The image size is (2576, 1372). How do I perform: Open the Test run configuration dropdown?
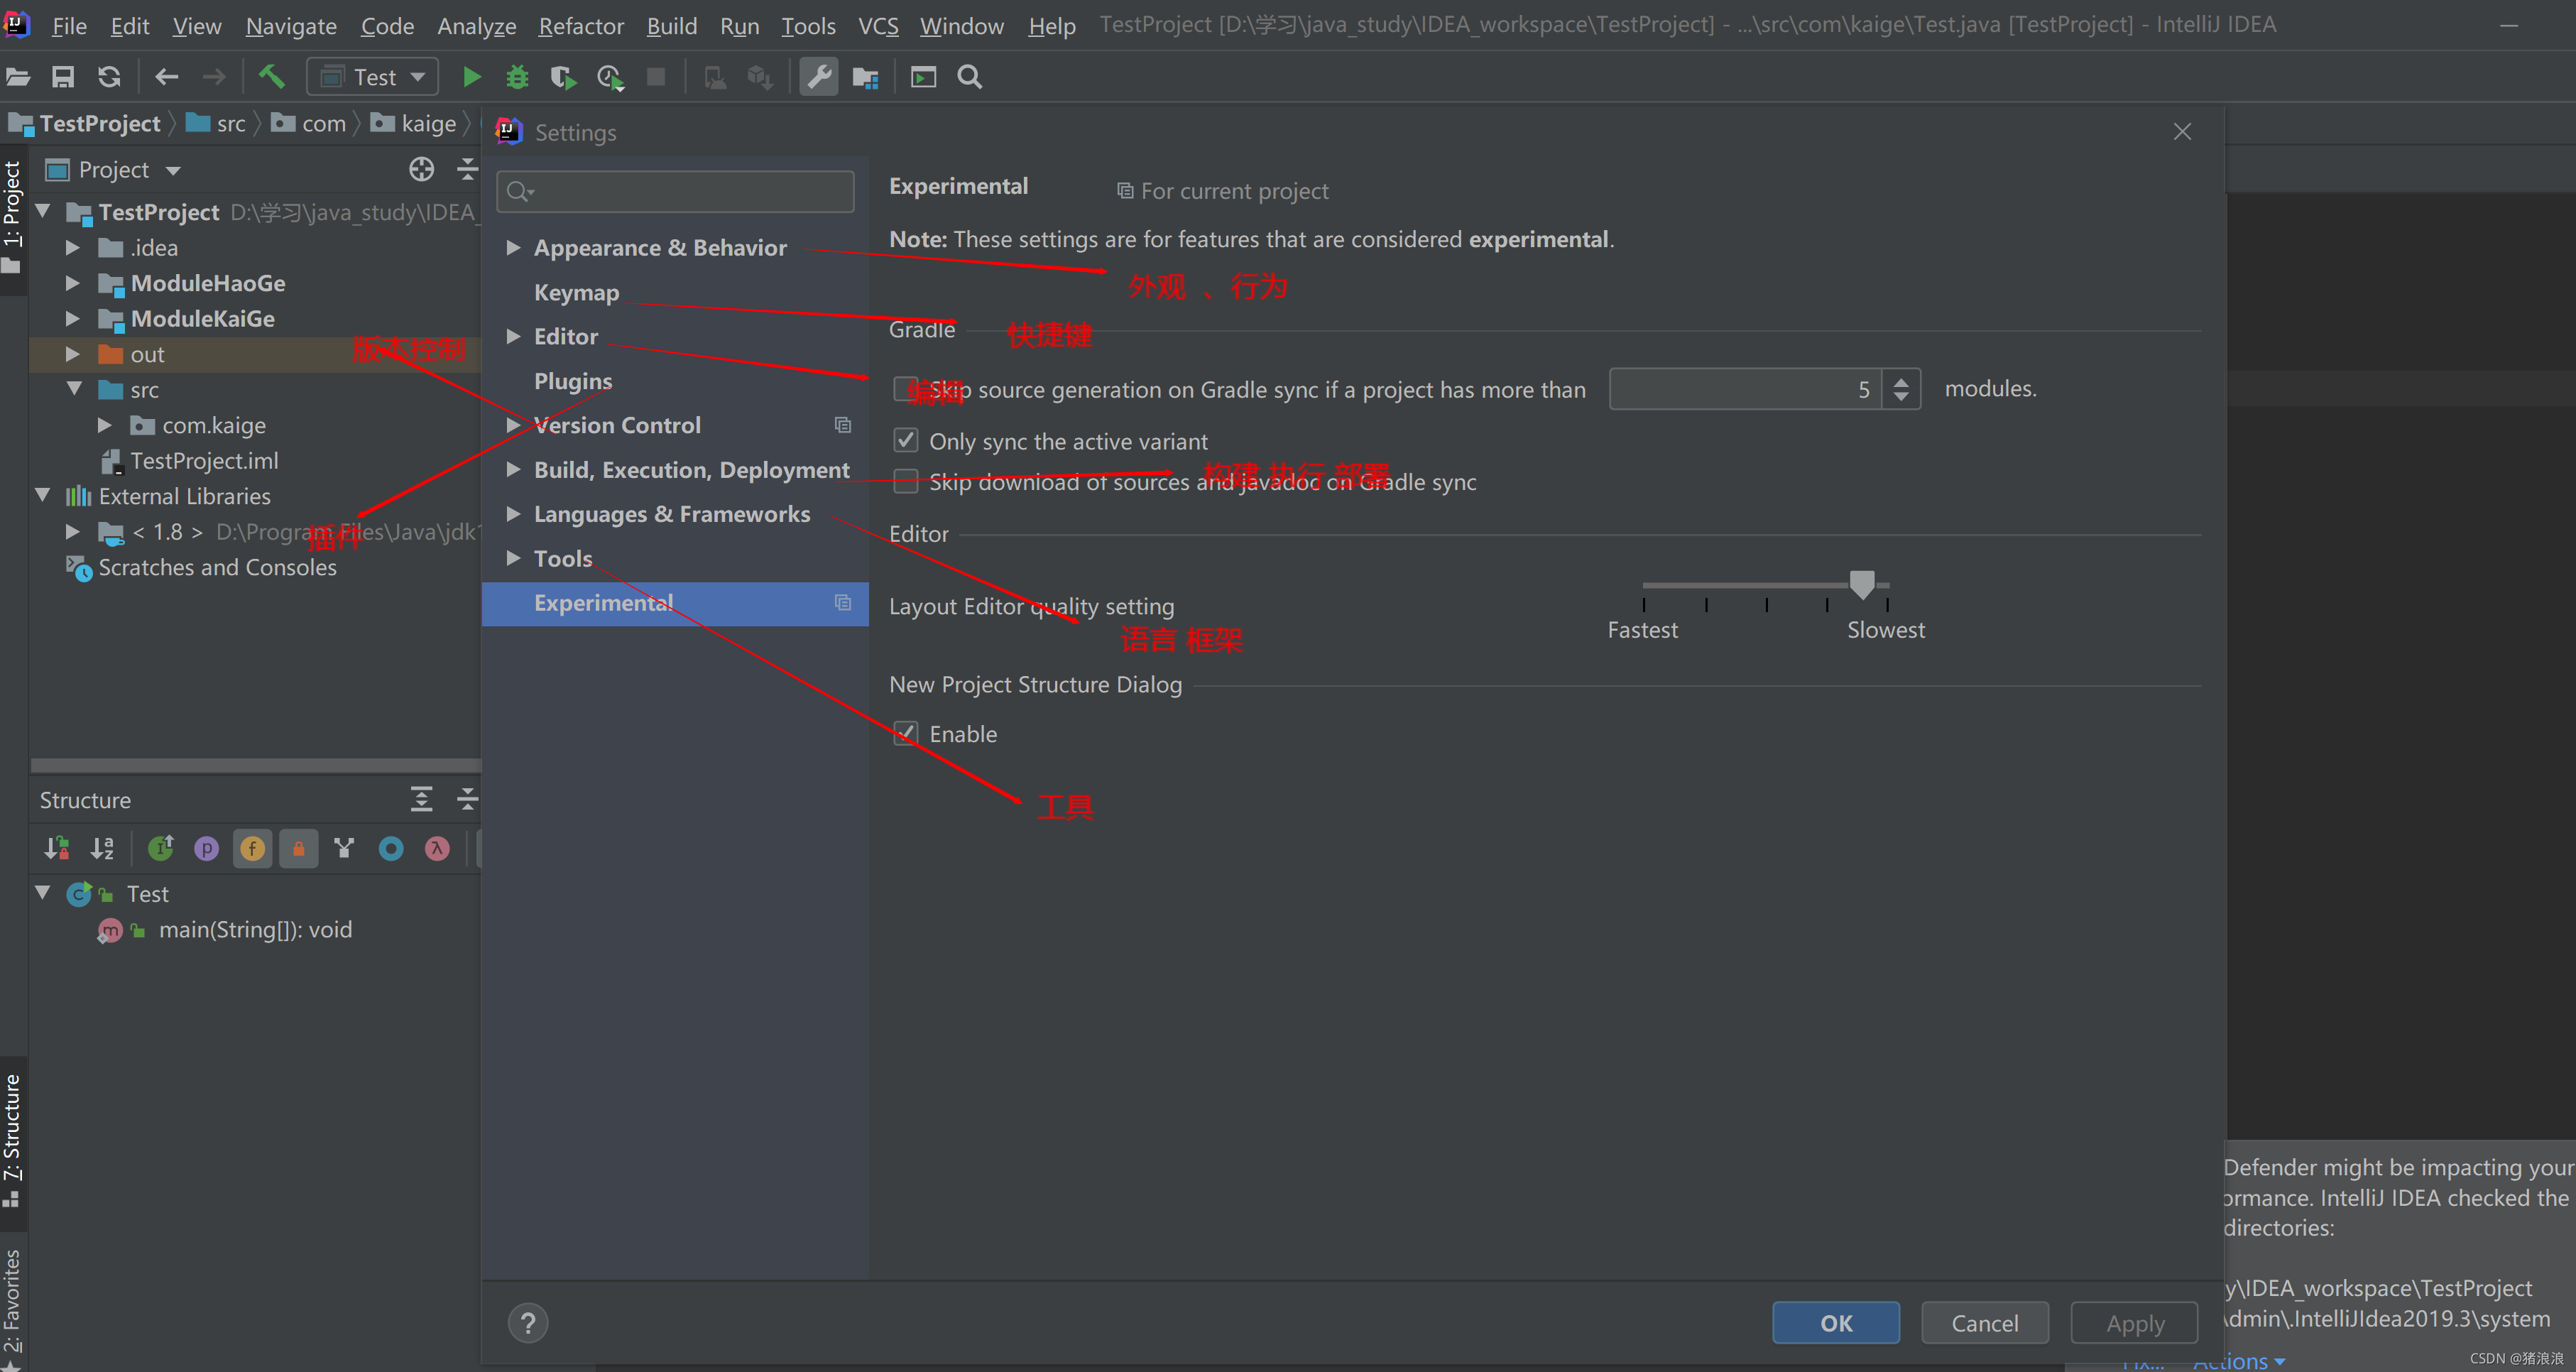click(372, 77)
